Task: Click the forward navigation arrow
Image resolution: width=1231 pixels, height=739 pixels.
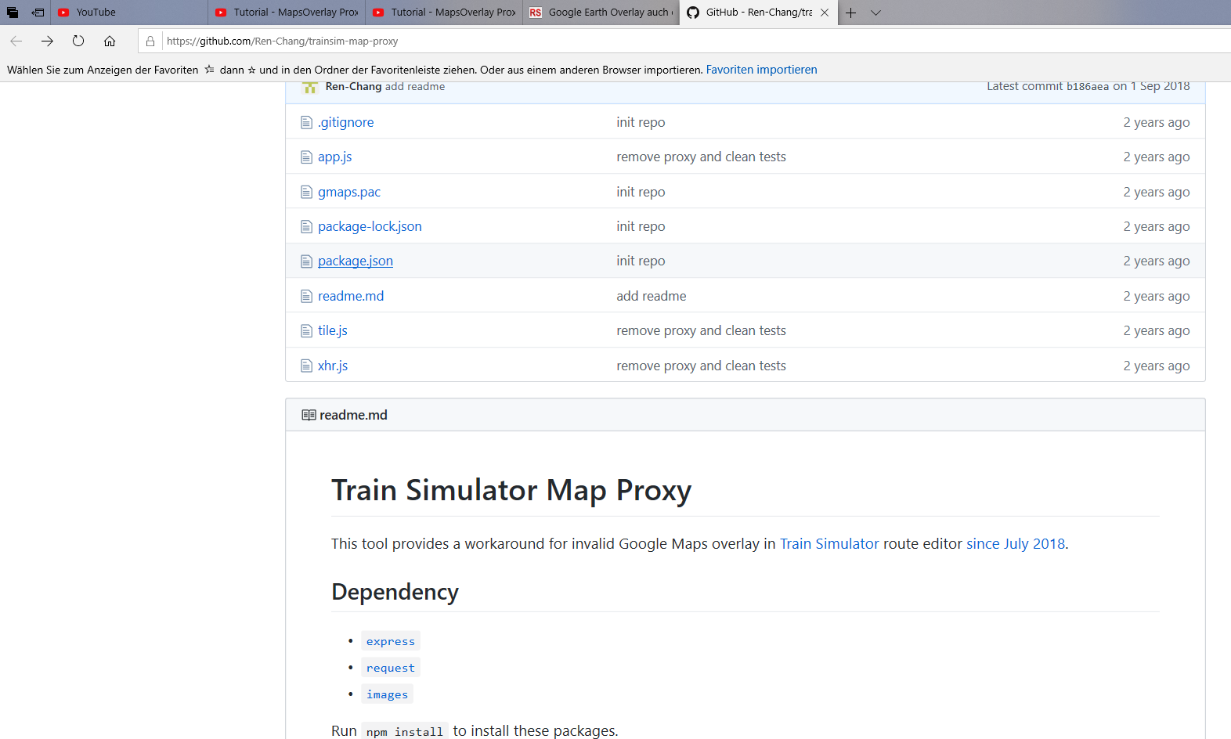Action: coord(48,41)
